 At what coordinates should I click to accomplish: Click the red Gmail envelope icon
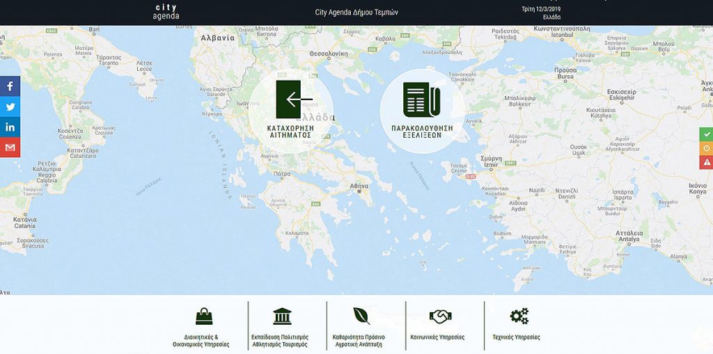coord(10,147)
